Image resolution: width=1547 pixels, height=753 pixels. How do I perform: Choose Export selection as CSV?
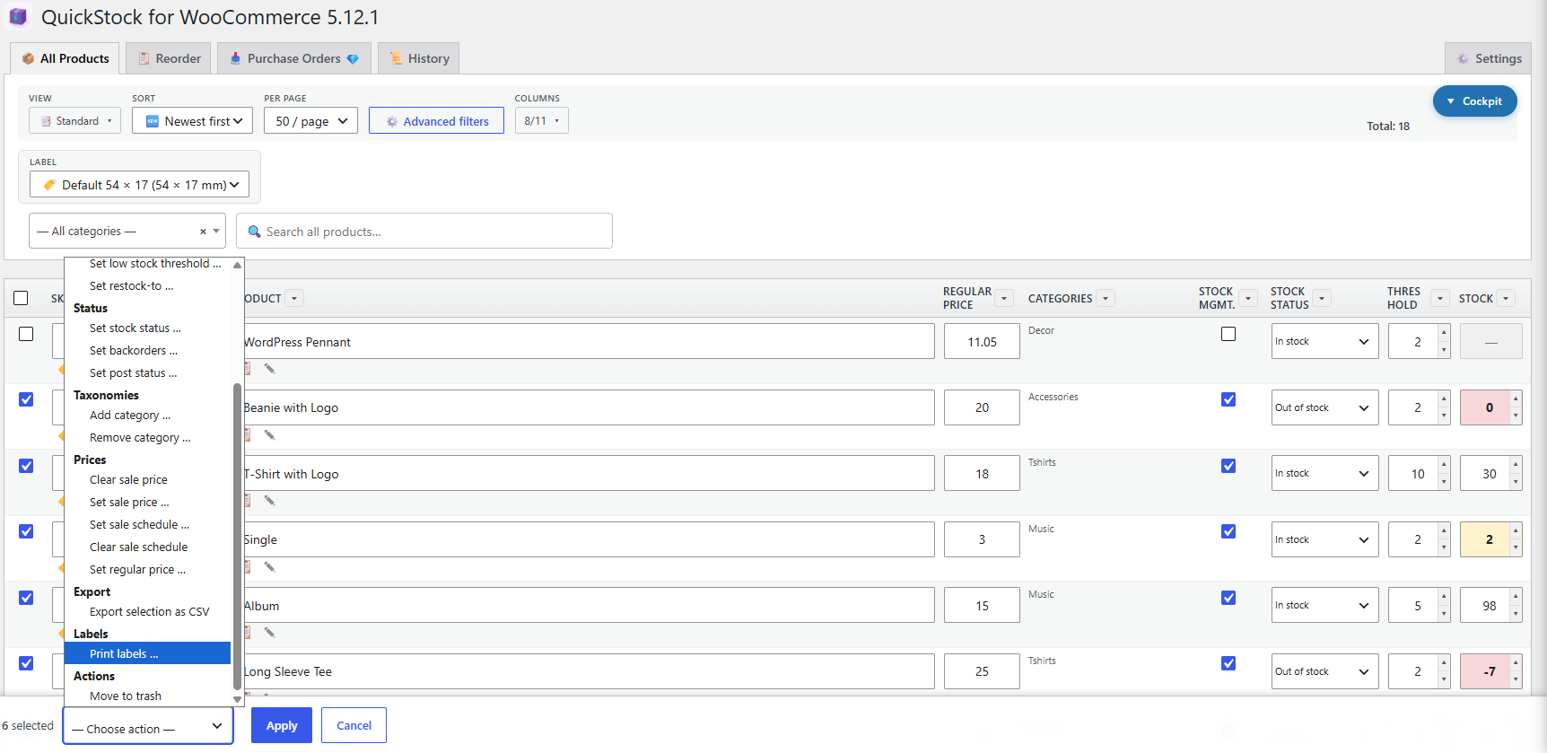point(149,612)
